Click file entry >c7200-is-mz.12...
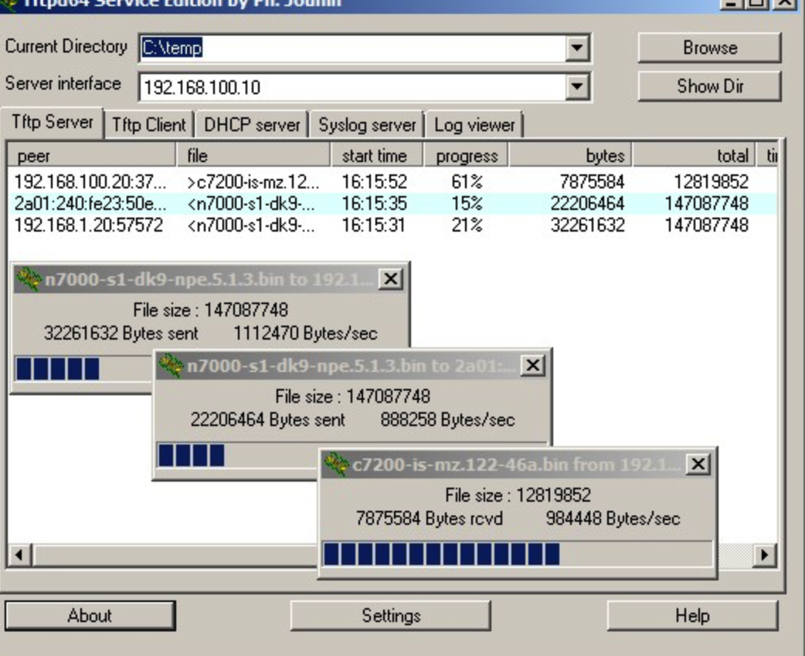Image resolution: width=805 pixels, height=656 pixels. [253, 182]
